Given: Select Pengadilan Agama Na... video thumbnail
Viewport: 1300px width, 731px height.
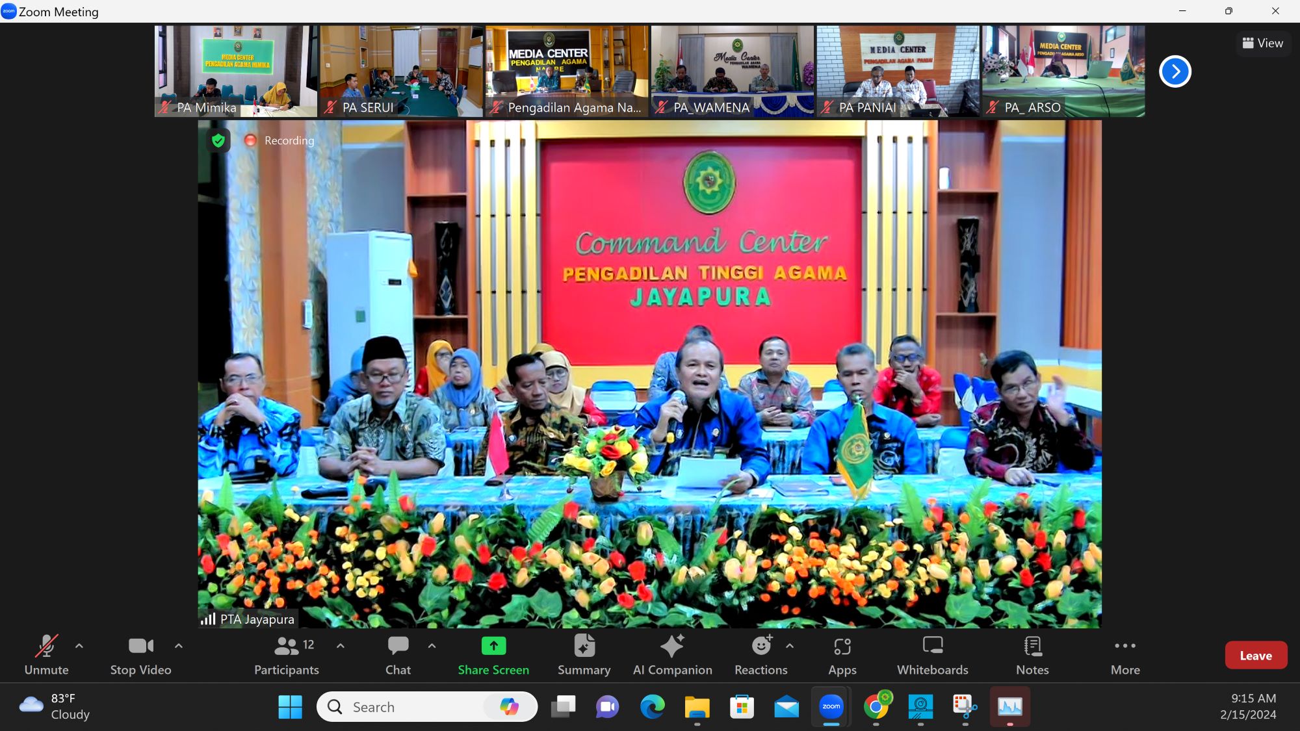Looking at the screenshot, I should [x=567, y=71].
